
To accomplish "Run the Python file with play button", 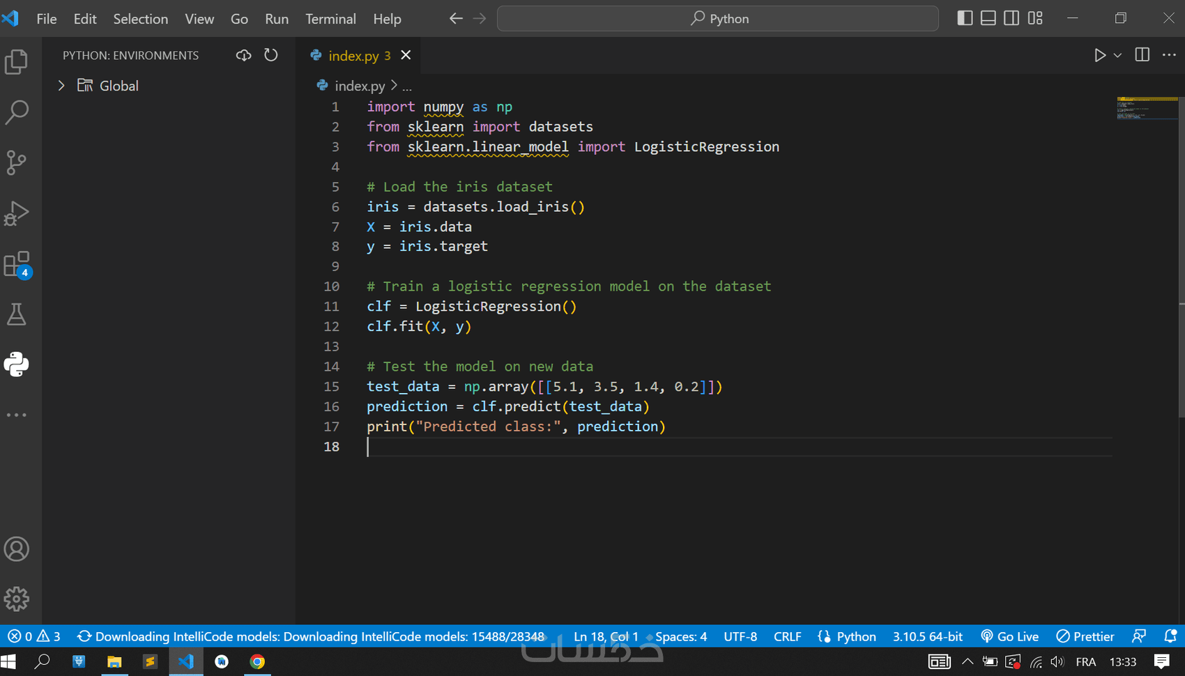I will [1099, 55].
